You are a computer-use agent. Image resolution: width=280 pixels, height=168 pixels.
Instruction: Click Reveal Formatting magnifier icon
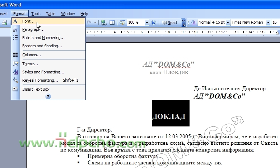15,80
